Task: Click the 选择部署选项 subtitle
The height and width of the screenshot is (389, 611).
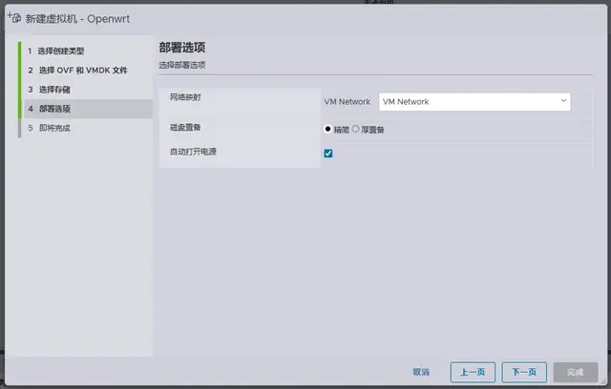Action: (182, 65)
